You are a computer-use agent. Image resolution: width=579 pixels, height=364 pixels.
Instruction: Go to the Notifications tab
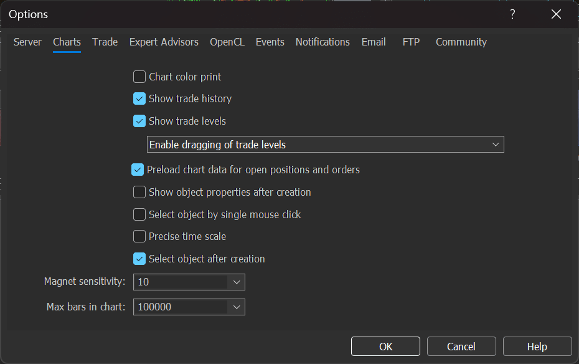click(322, 42)
